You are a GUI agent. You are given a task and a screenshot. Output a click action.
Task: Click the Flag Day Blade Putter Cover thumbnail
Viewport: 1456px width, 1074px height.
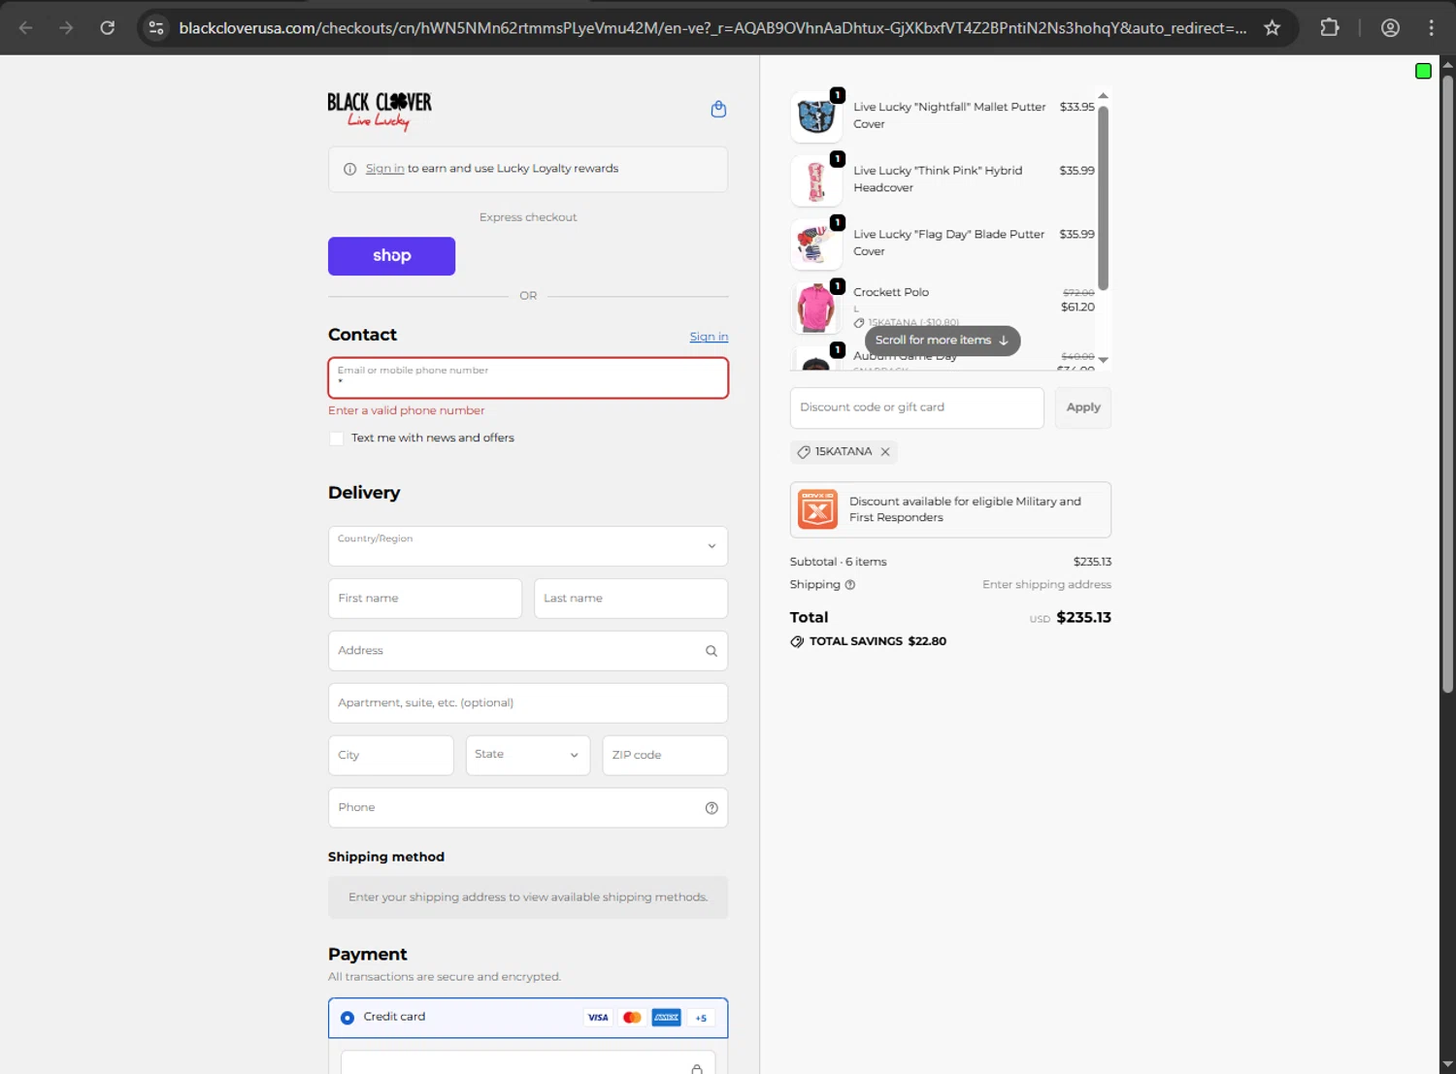tap(816, 244)
